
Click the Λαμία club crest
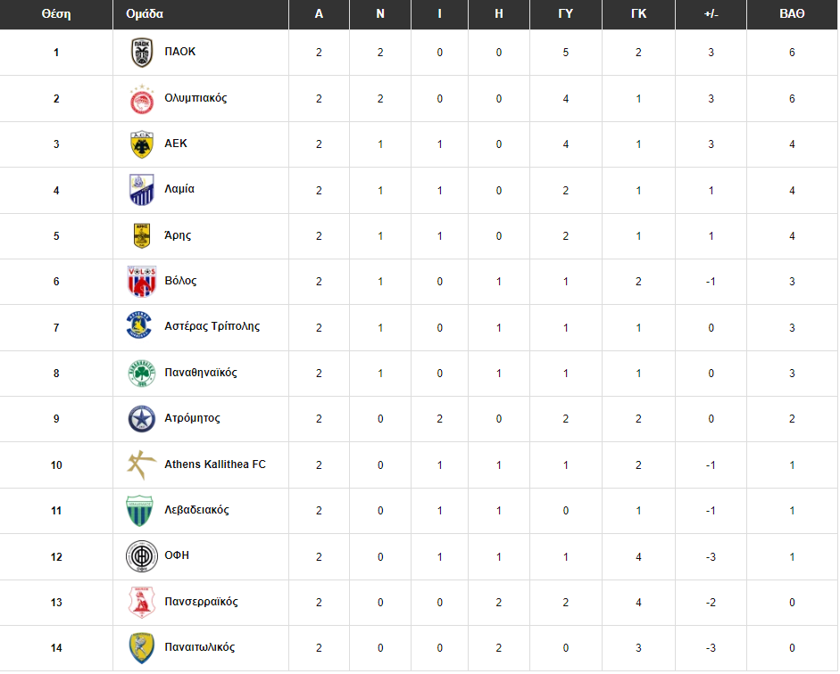click(x=141, y=190)
